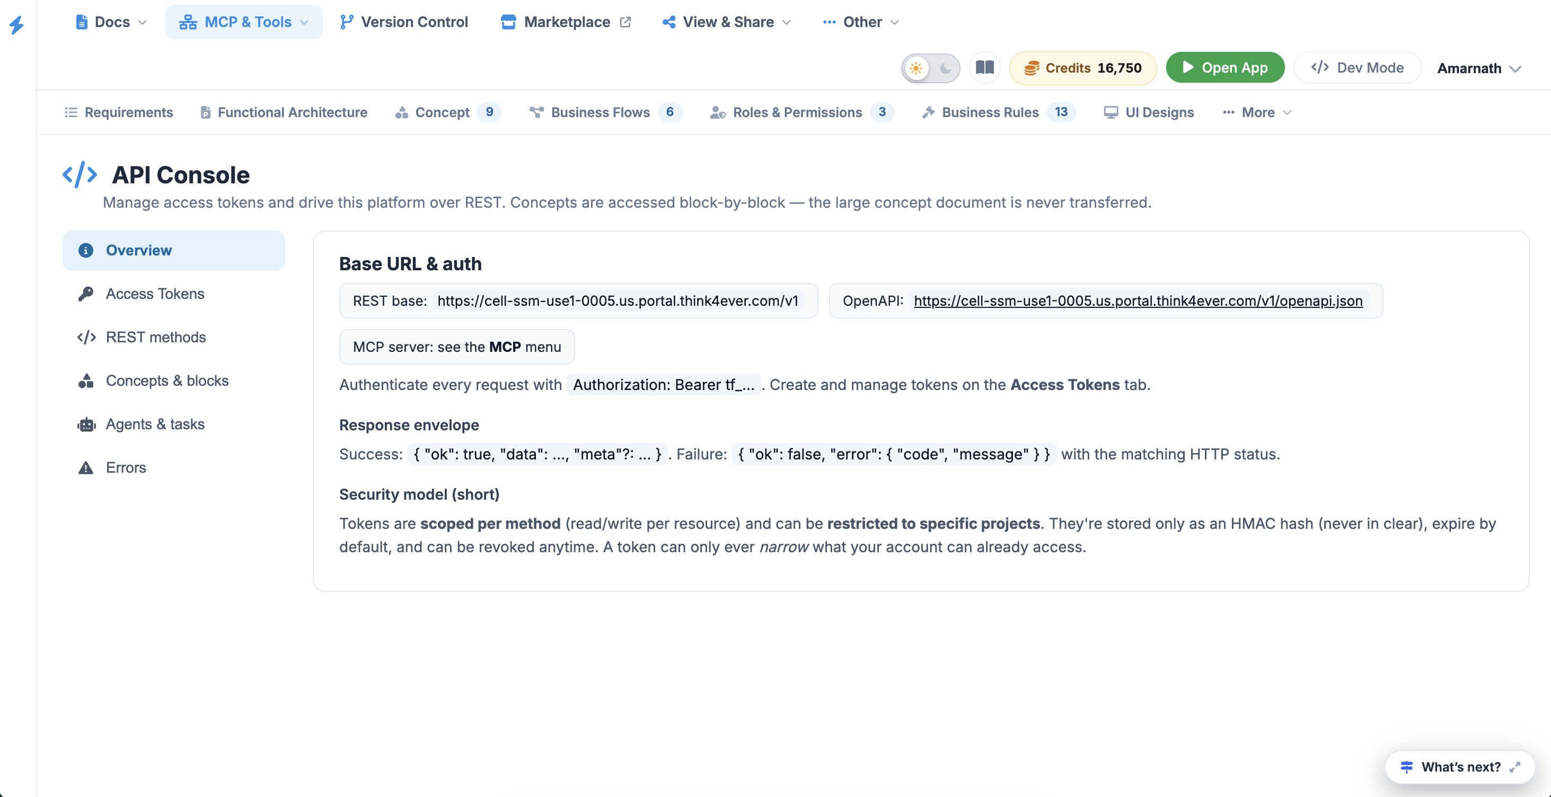Click the coins icon in Credits badge
Screen dimensions: 1551x797
1032,68
